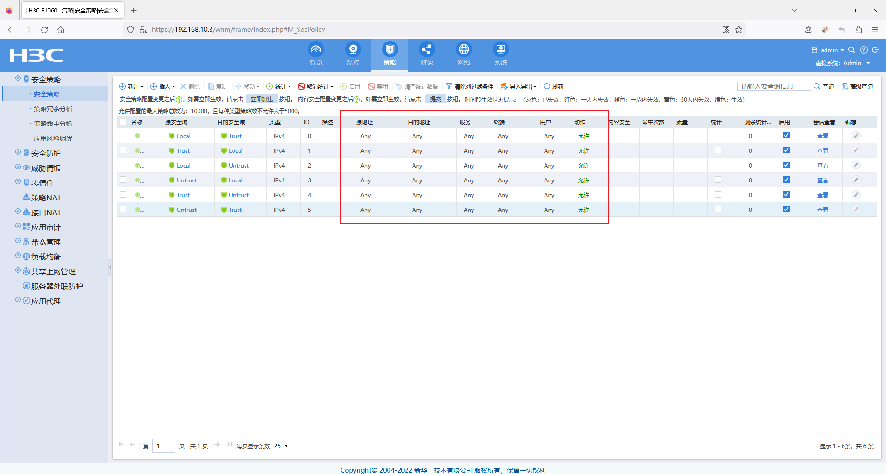Click the help question mark icon in header
This screenshot has height=474, width=886.
pyautogui.click(x=864, y=50)
